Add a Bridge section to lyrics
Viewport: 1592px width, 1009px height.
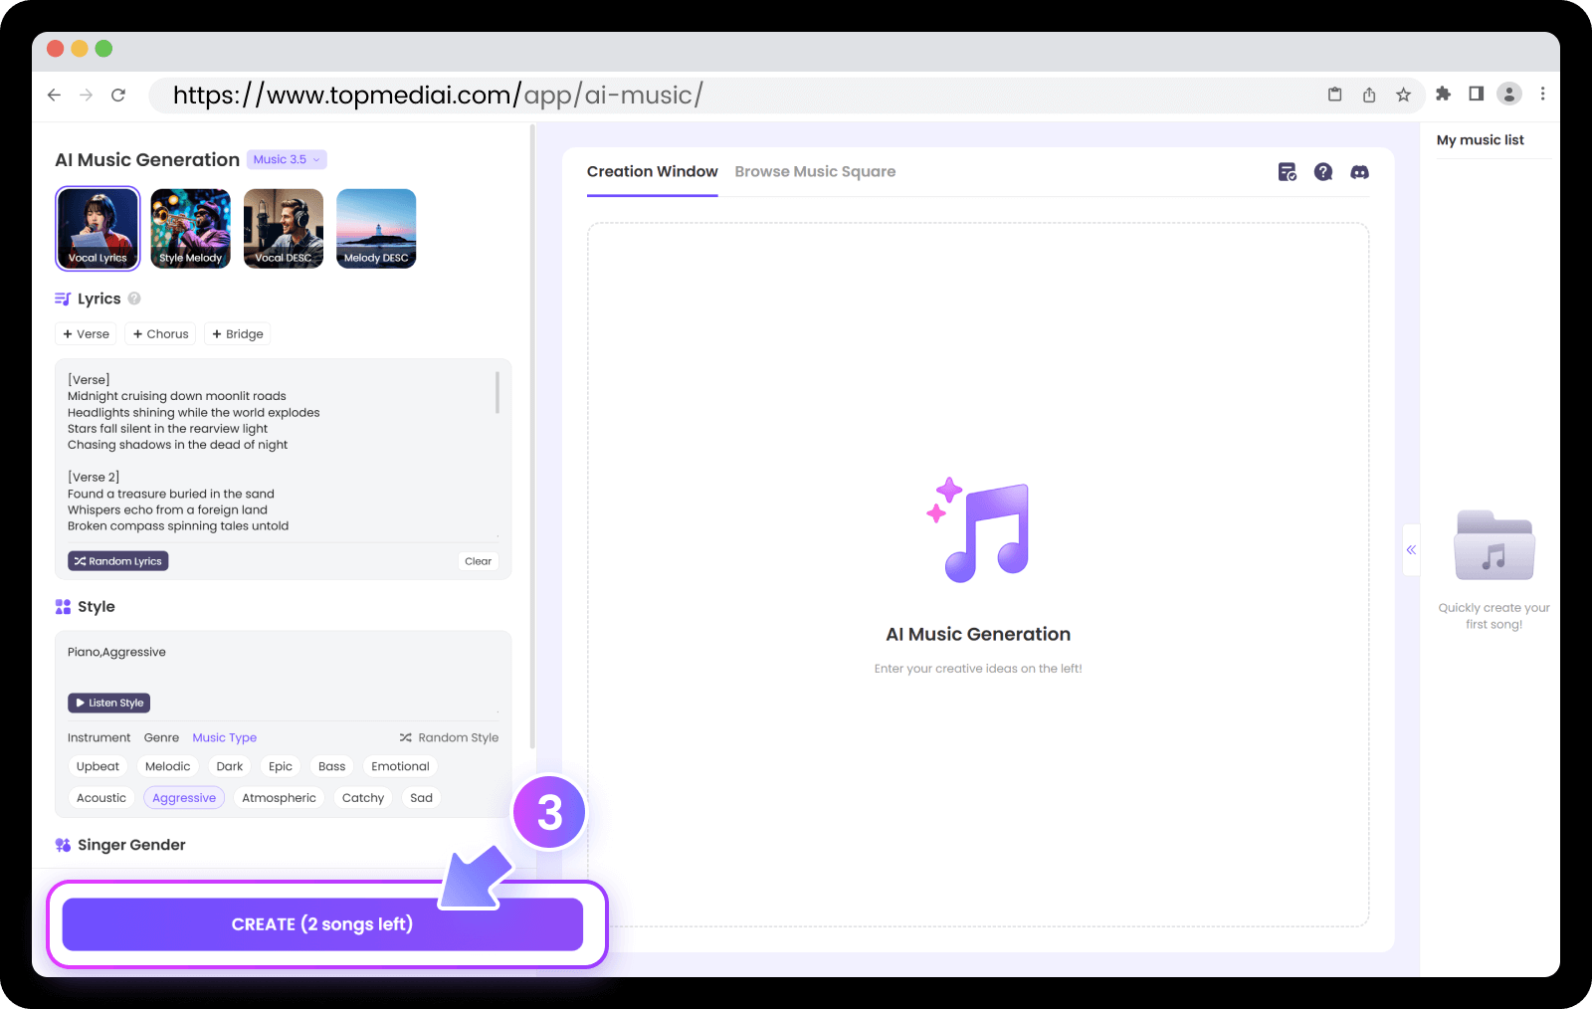pos(238,334)
